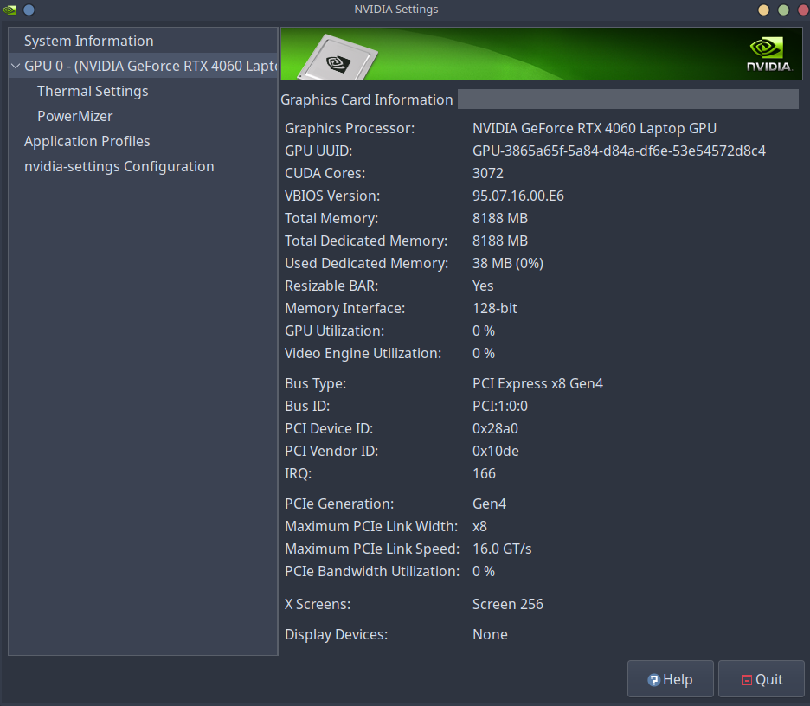This screenshot has height=706, width=810.
Task: Close the window with red title button
Action: pyautogui.click(x=803, y=10)
